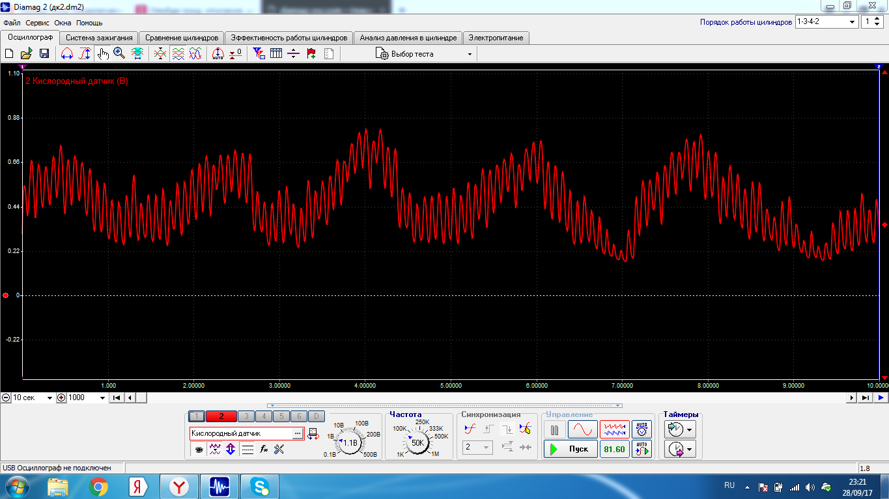Click the voltage range knob showing 1.1В
889x499 pixels.
point(350,442)
